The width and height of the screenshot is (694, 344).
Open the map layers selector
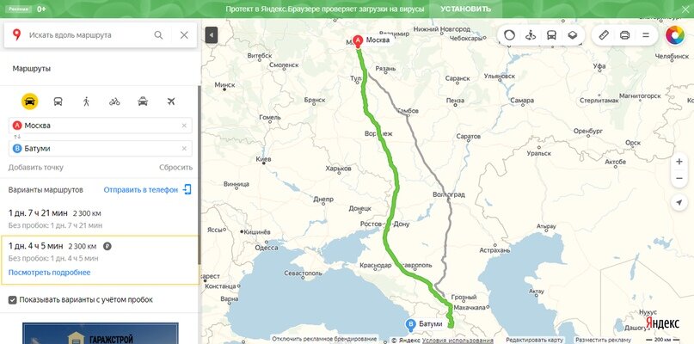click(572, 35)
